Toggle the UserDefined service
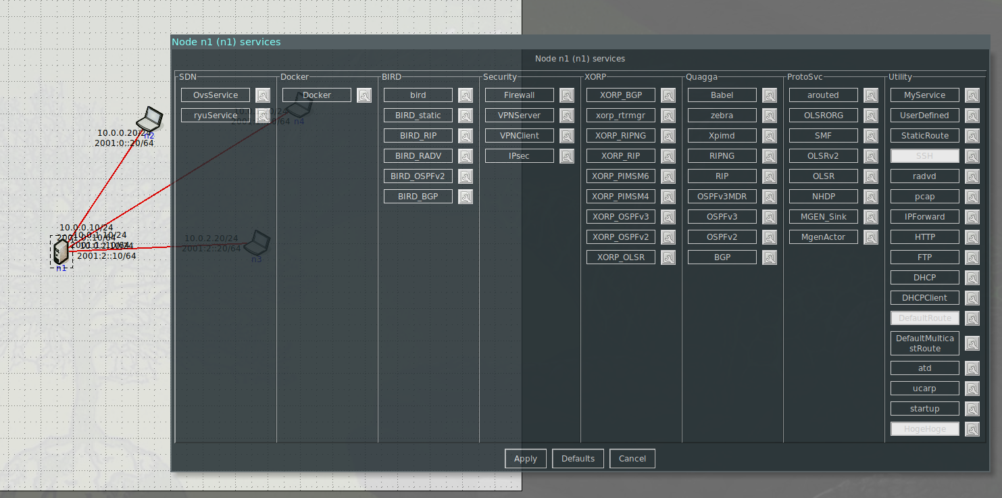The width and height of the screenshot is (1002, 498). click(925, 116)
